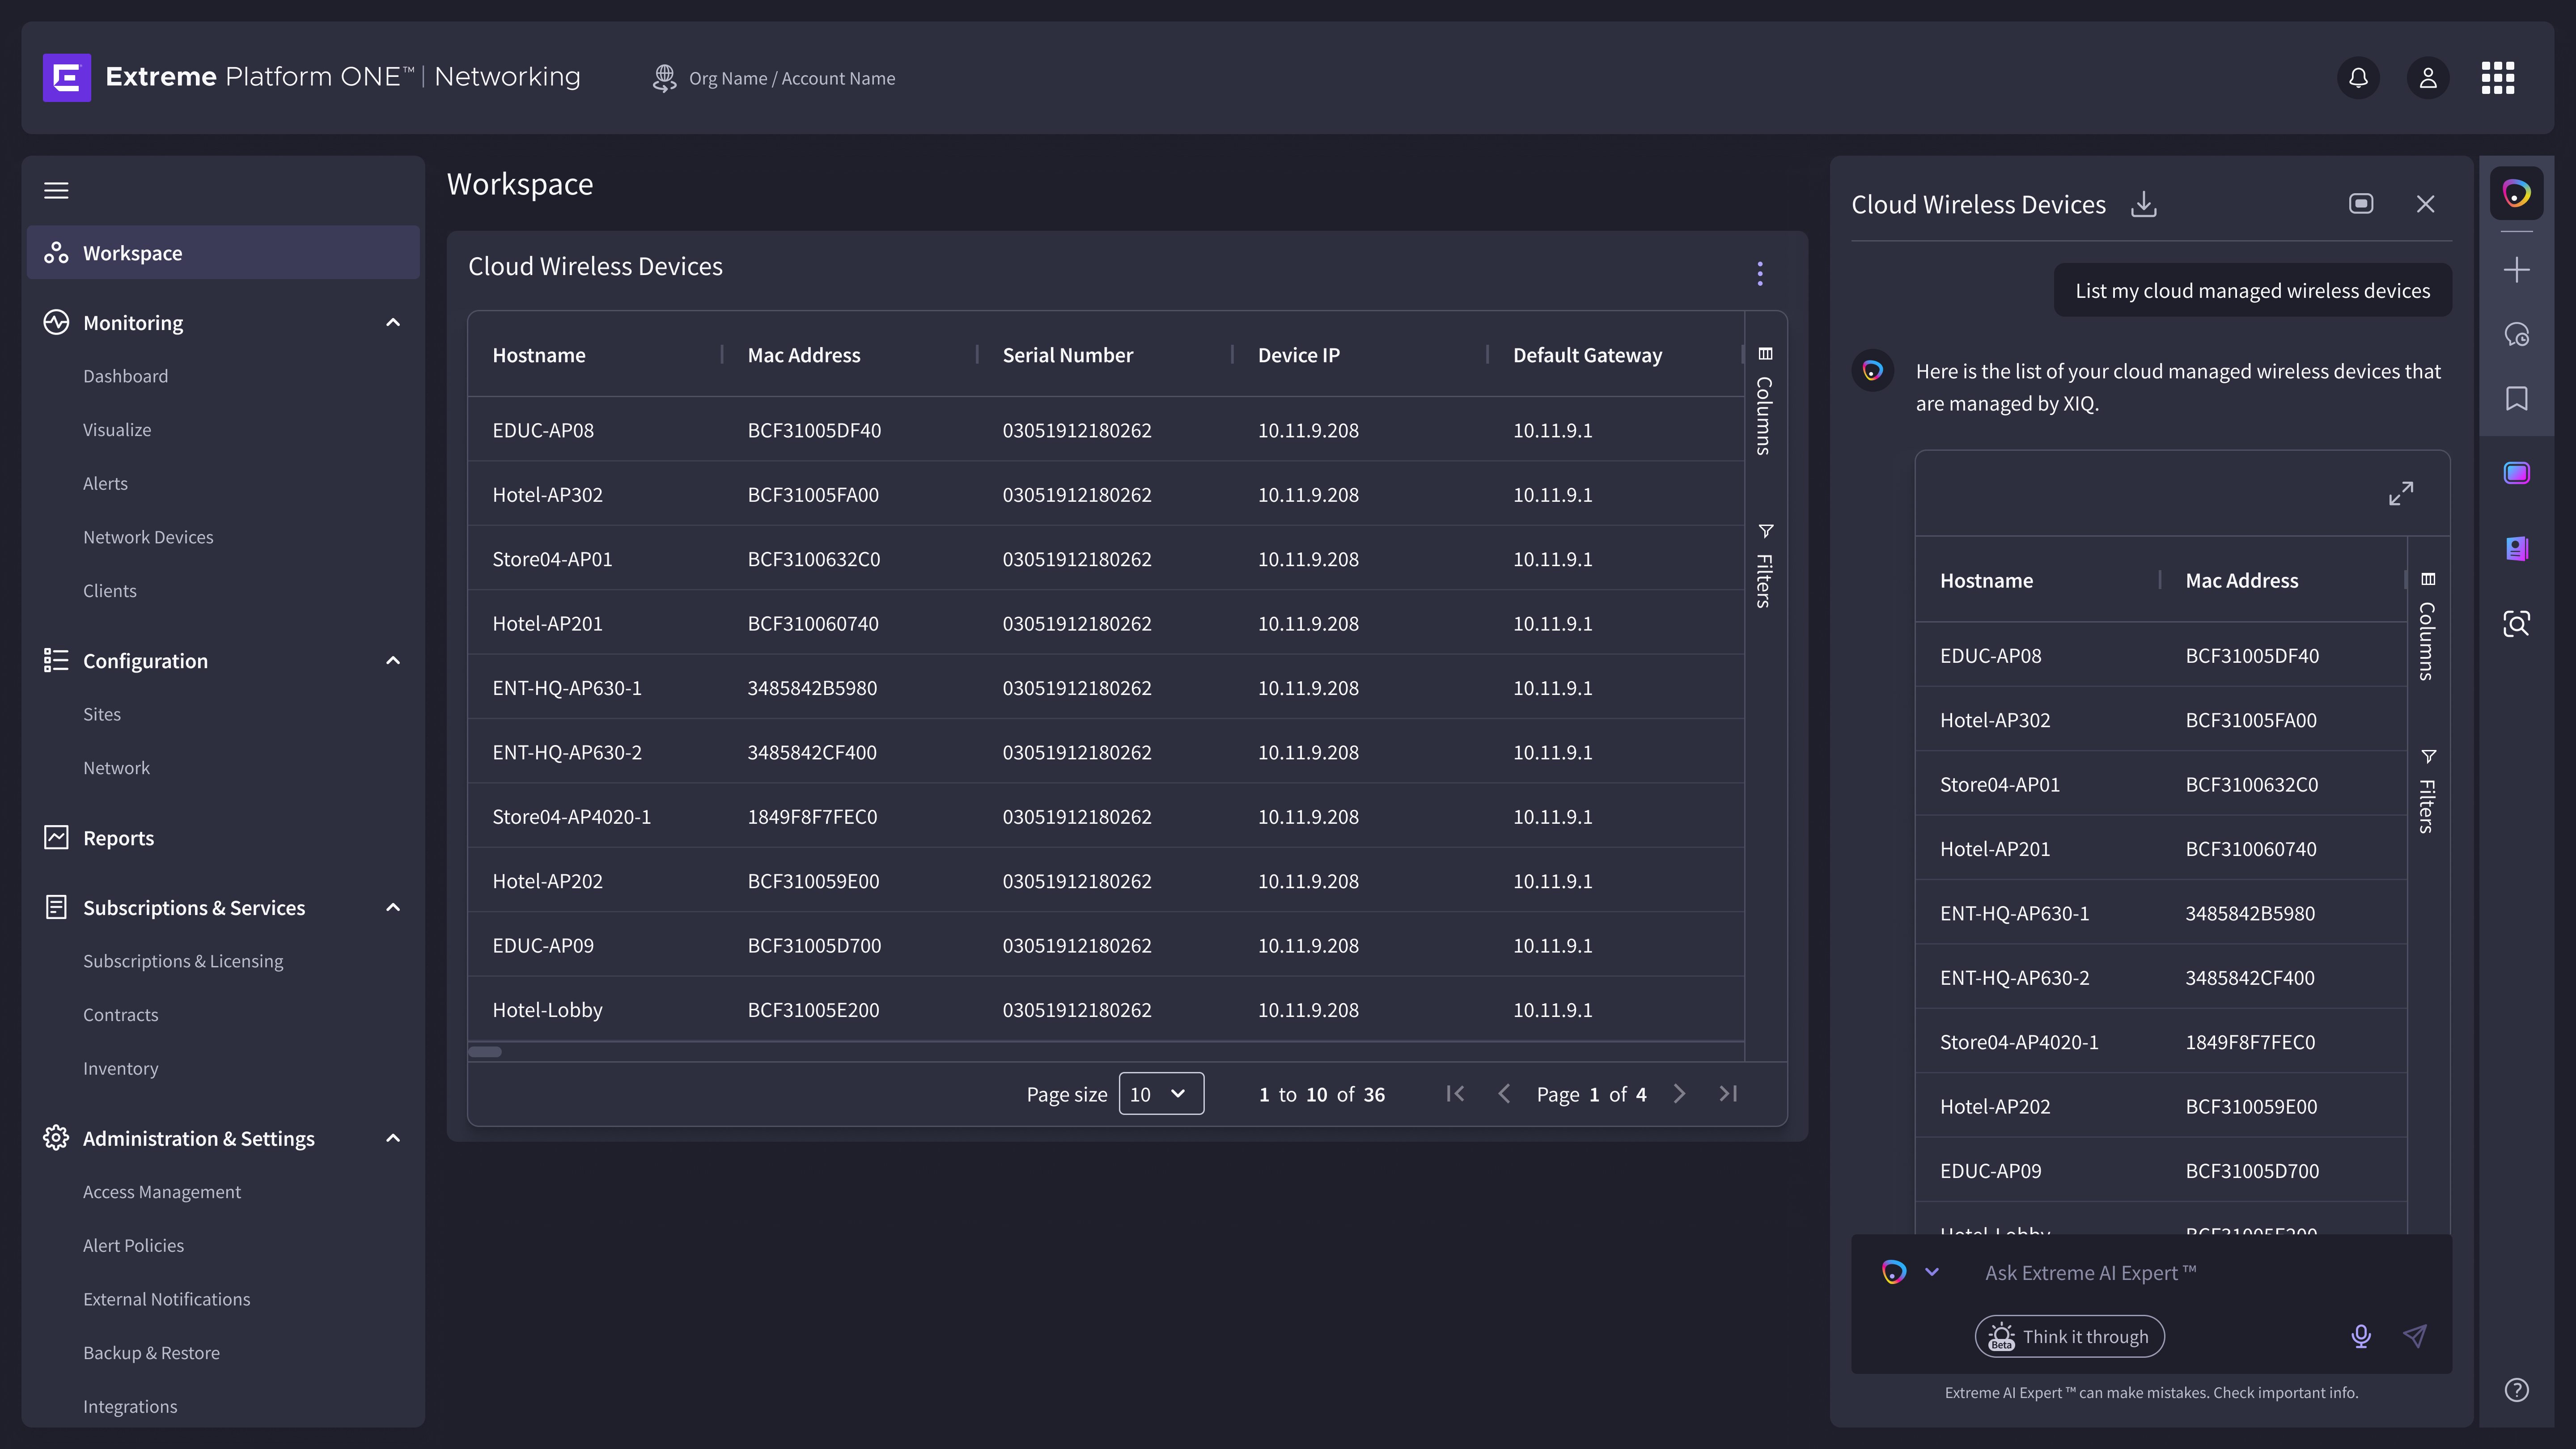Open Access Management settings
Viewport: 2576px width, 1449px height.
[162, 1192]
